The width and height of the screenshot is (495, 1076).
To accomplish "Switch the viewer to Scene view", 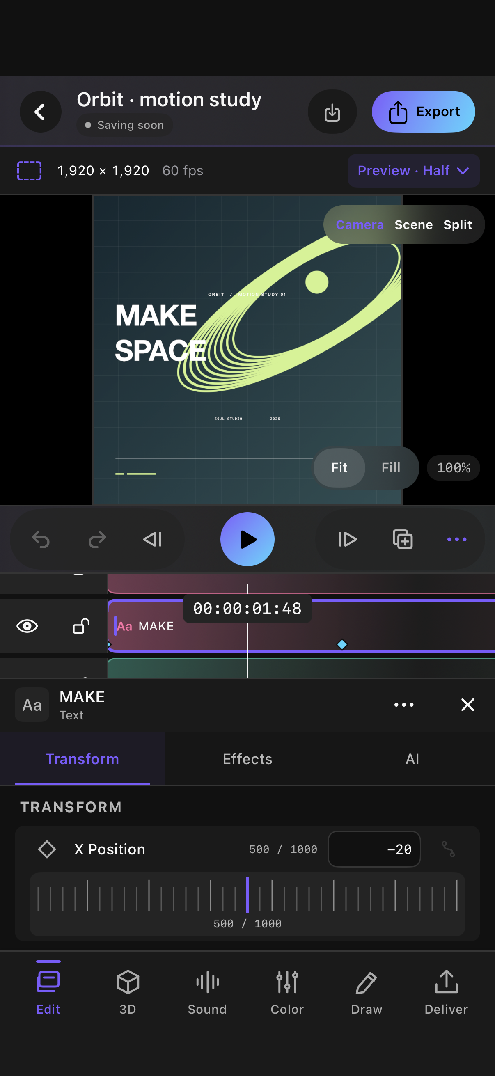I will tap(414, 225).
